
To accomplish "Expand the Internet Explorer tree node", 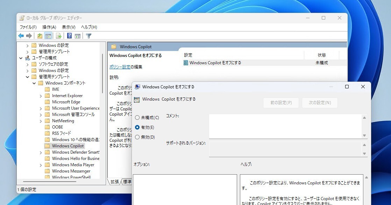I will tap(41, 95).
